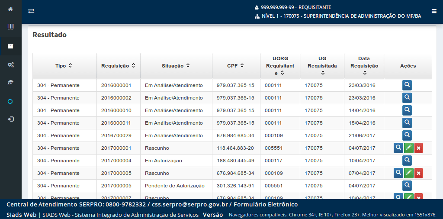443x219 pixels.
Task: Open the Home icon in sidebar
Action: (x=10, y=9)
